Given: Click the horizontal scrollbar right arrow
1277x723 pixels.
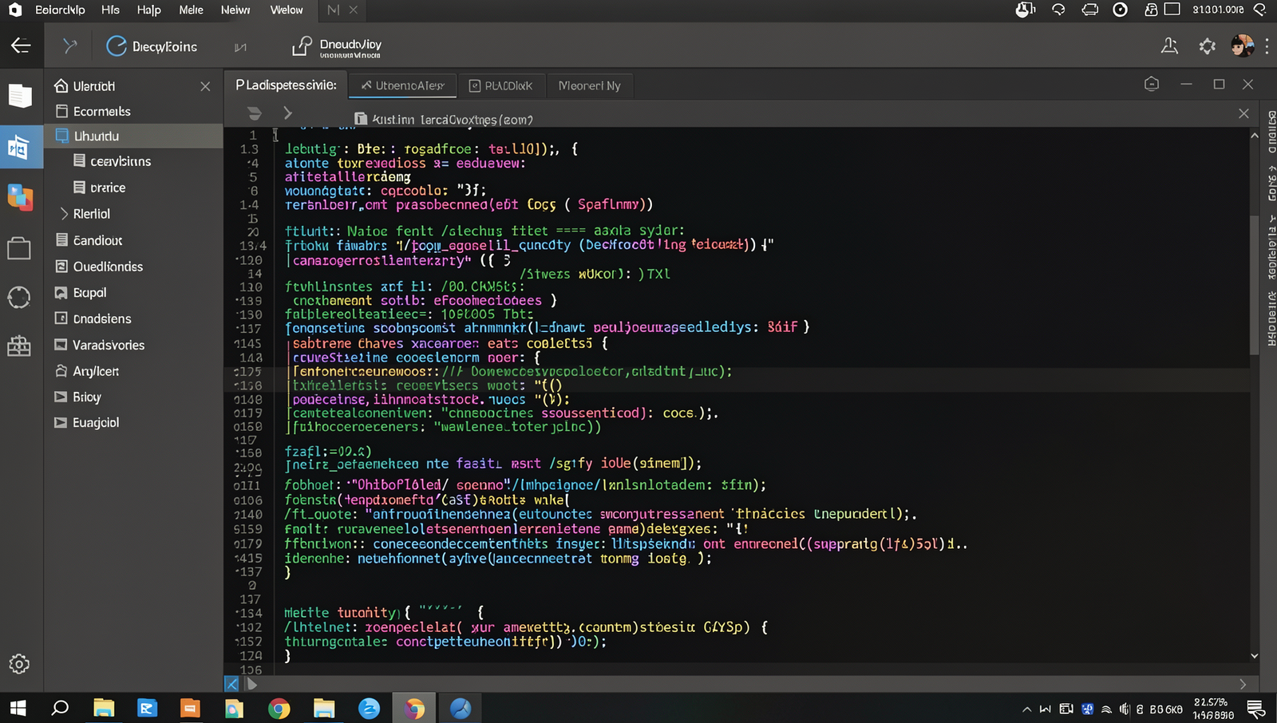Looking at the screenshot, I should pos(1243,684).
